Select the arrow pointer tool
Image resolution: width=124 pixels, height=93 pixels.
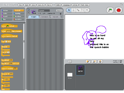pos(69,10)
